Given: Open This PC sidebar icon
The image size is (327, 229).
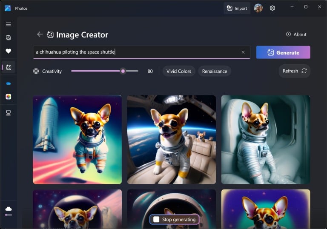Looking at the screenshot, I should 9,113.
